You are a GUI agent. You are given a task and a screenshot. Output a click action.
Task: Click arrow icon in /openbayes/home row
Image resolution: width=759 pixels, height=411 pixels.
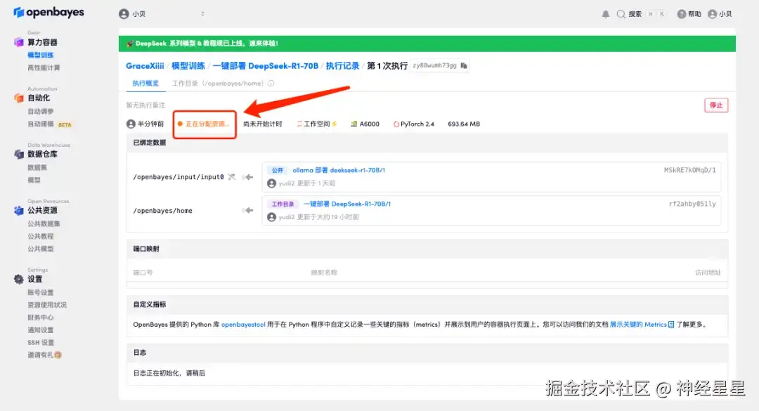pyautogui.click(x=248, y=211)
